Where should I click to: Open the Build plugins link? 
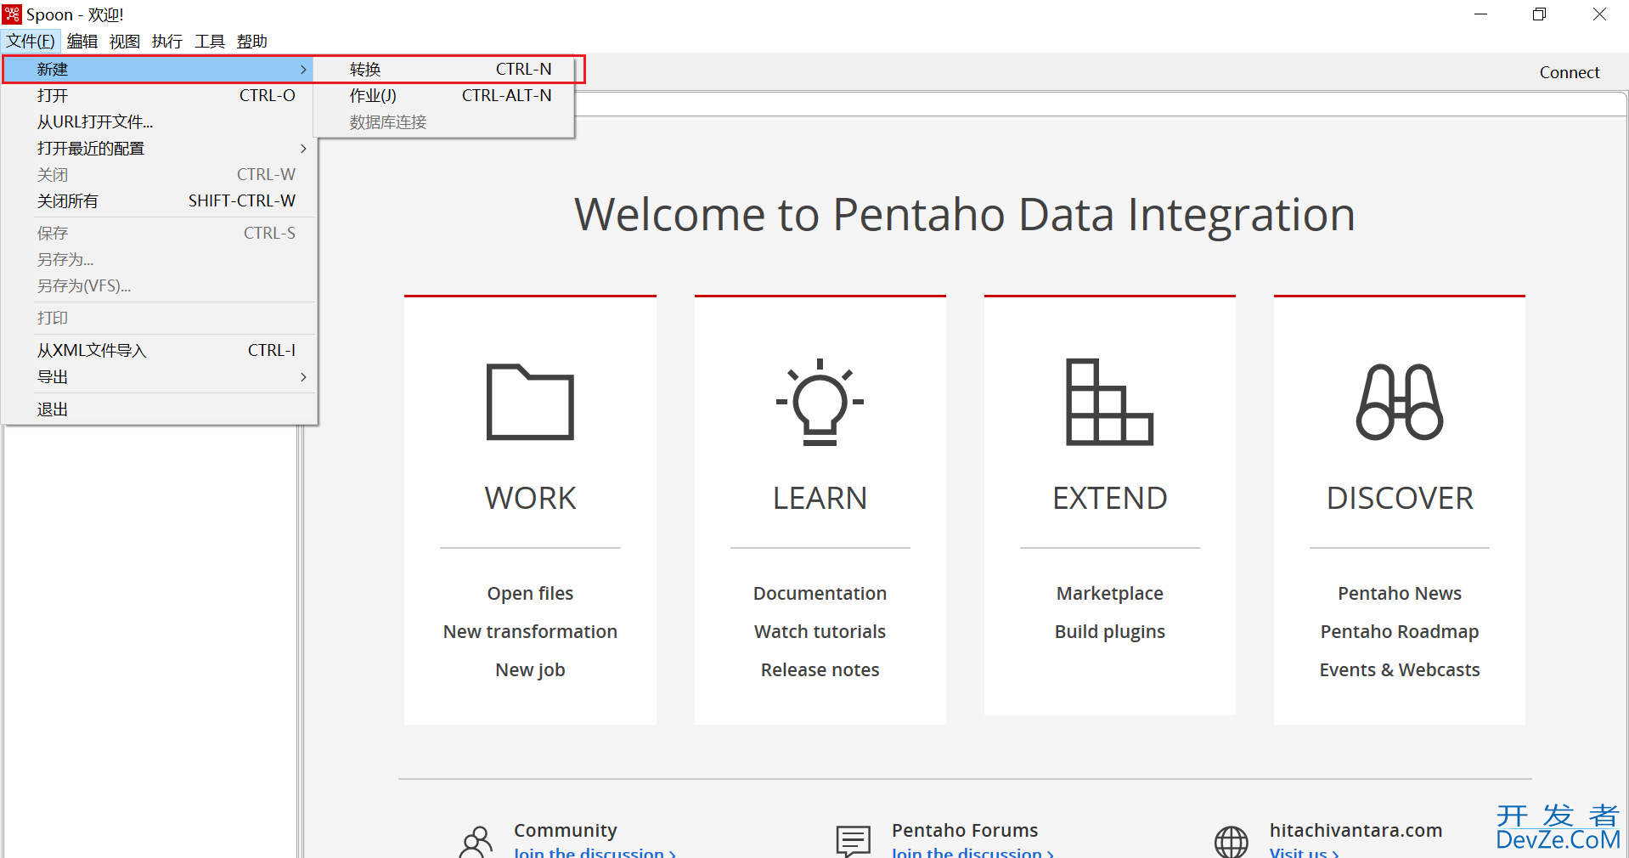click(x=1109, y=632)
